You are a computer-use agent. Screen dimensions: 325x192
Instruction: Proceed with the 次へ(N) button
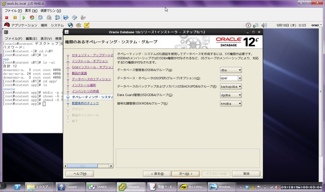pos(186,174)
